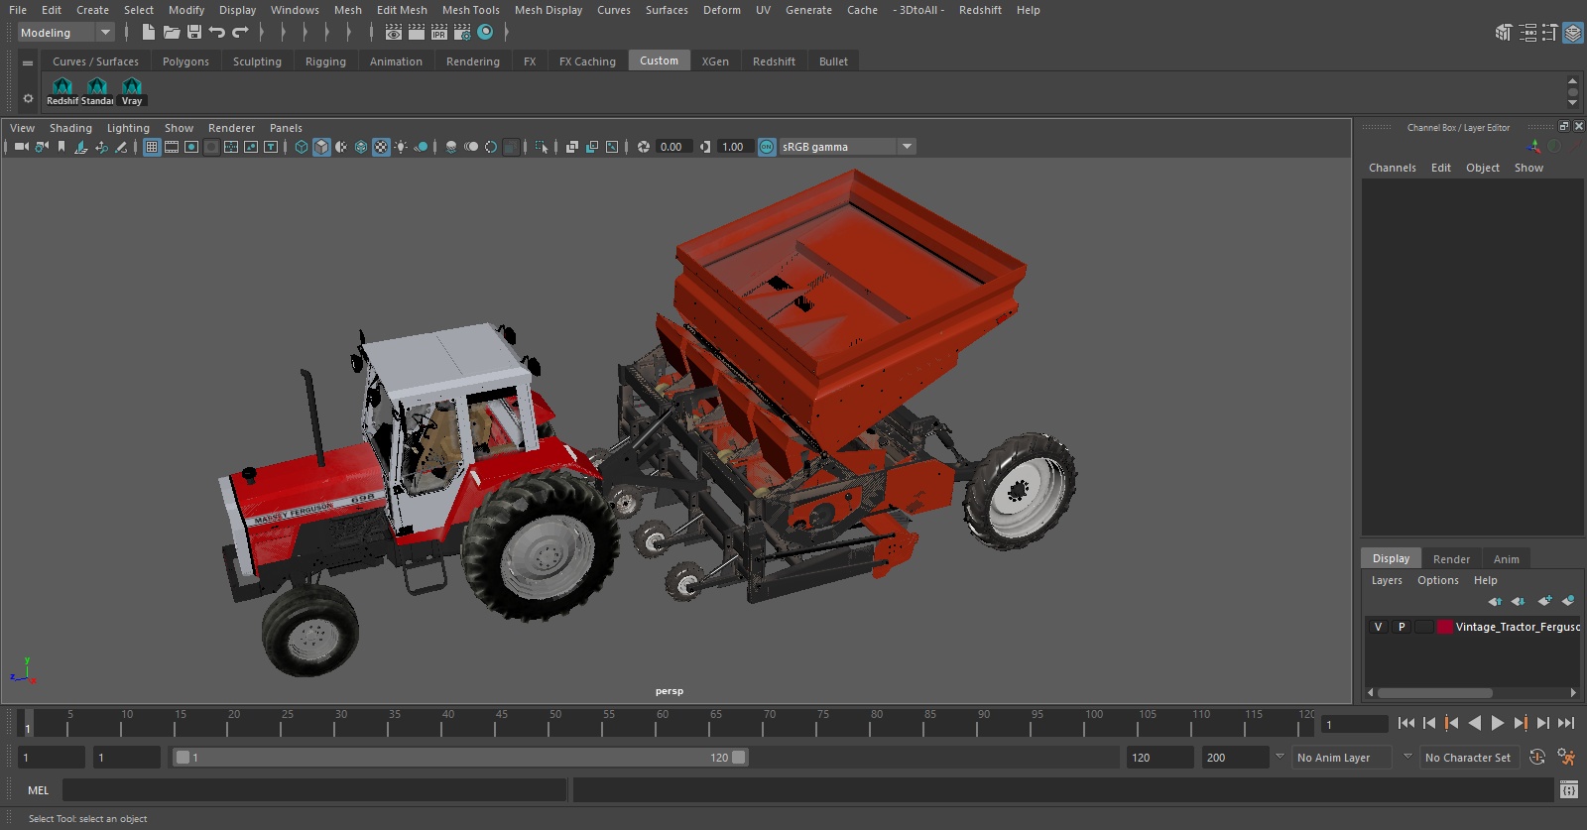Viewport: 1587px width, 830px height.
Task: Toggle playback P on Vintage_Tractor layer
Action: pyautogui.click(x=1402, y=627)
